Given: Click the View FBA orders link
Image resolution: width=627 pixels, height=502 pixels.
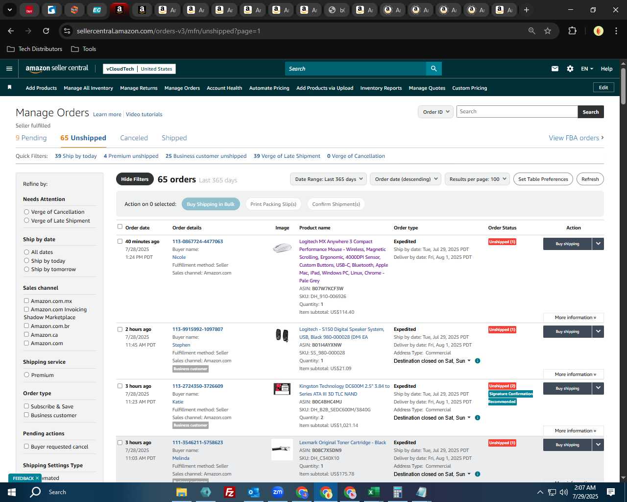Looking at the screenshot, I should [x=576, y=138].
